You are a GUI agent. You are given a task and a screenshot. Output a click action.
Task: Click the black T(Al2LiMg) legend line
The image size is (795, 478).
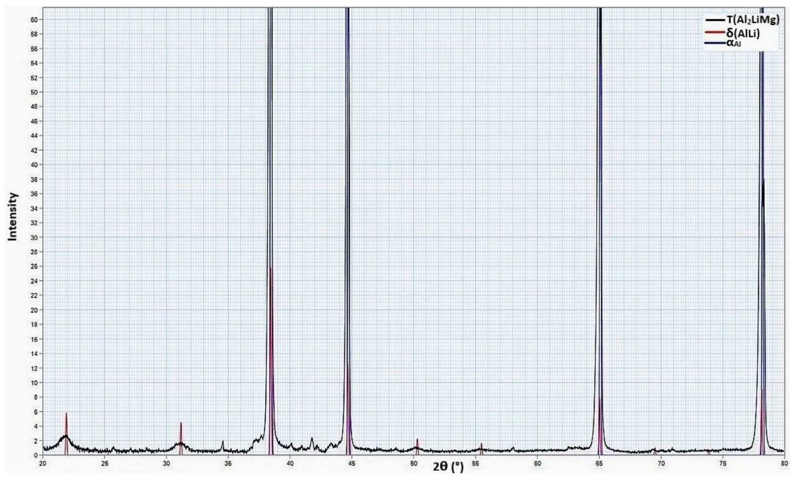click(x=715, y=20)
